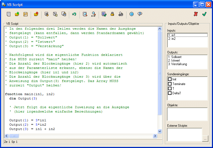
Task: Save the script with floppy icon
Action: 25,14
